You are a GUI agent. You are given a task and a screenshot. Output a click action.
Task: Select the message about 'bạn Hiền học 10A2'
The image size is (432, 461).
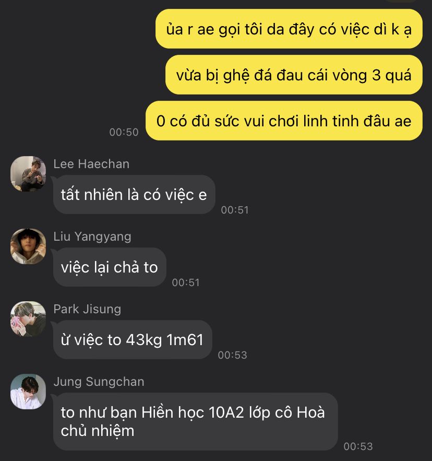click(196, 422)
